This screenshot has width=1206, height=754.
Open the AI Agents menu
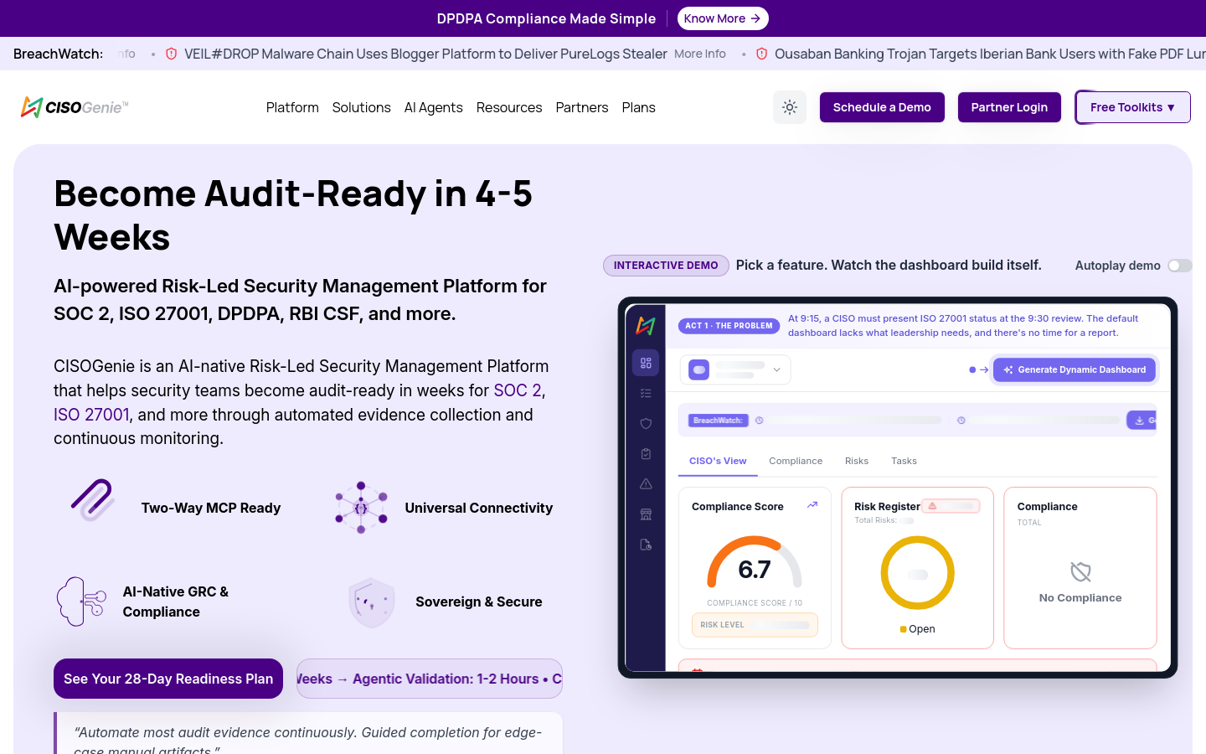coord(434,107)
